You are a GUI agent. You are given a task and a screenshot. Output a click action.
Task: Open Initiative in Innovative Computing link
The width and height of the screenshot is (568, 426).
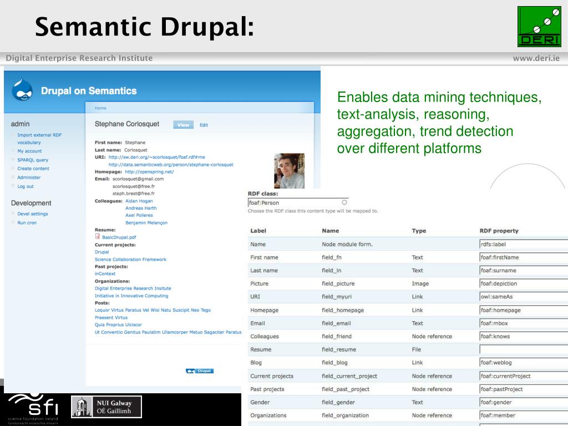point(131,296)
